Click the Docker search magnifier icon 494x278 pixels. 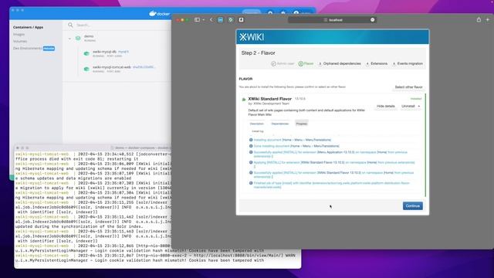70,25
